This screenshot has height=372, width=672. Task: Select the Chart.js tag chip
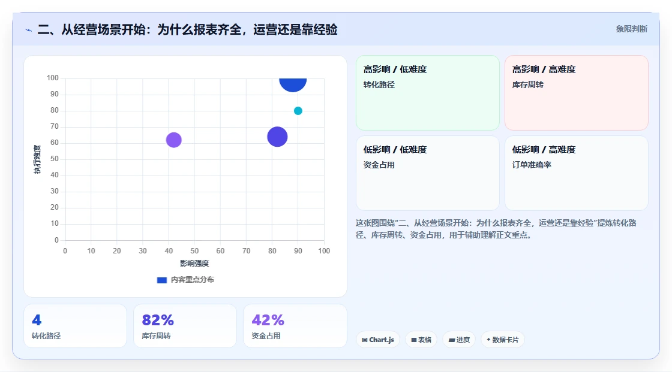tap(378, 340)
